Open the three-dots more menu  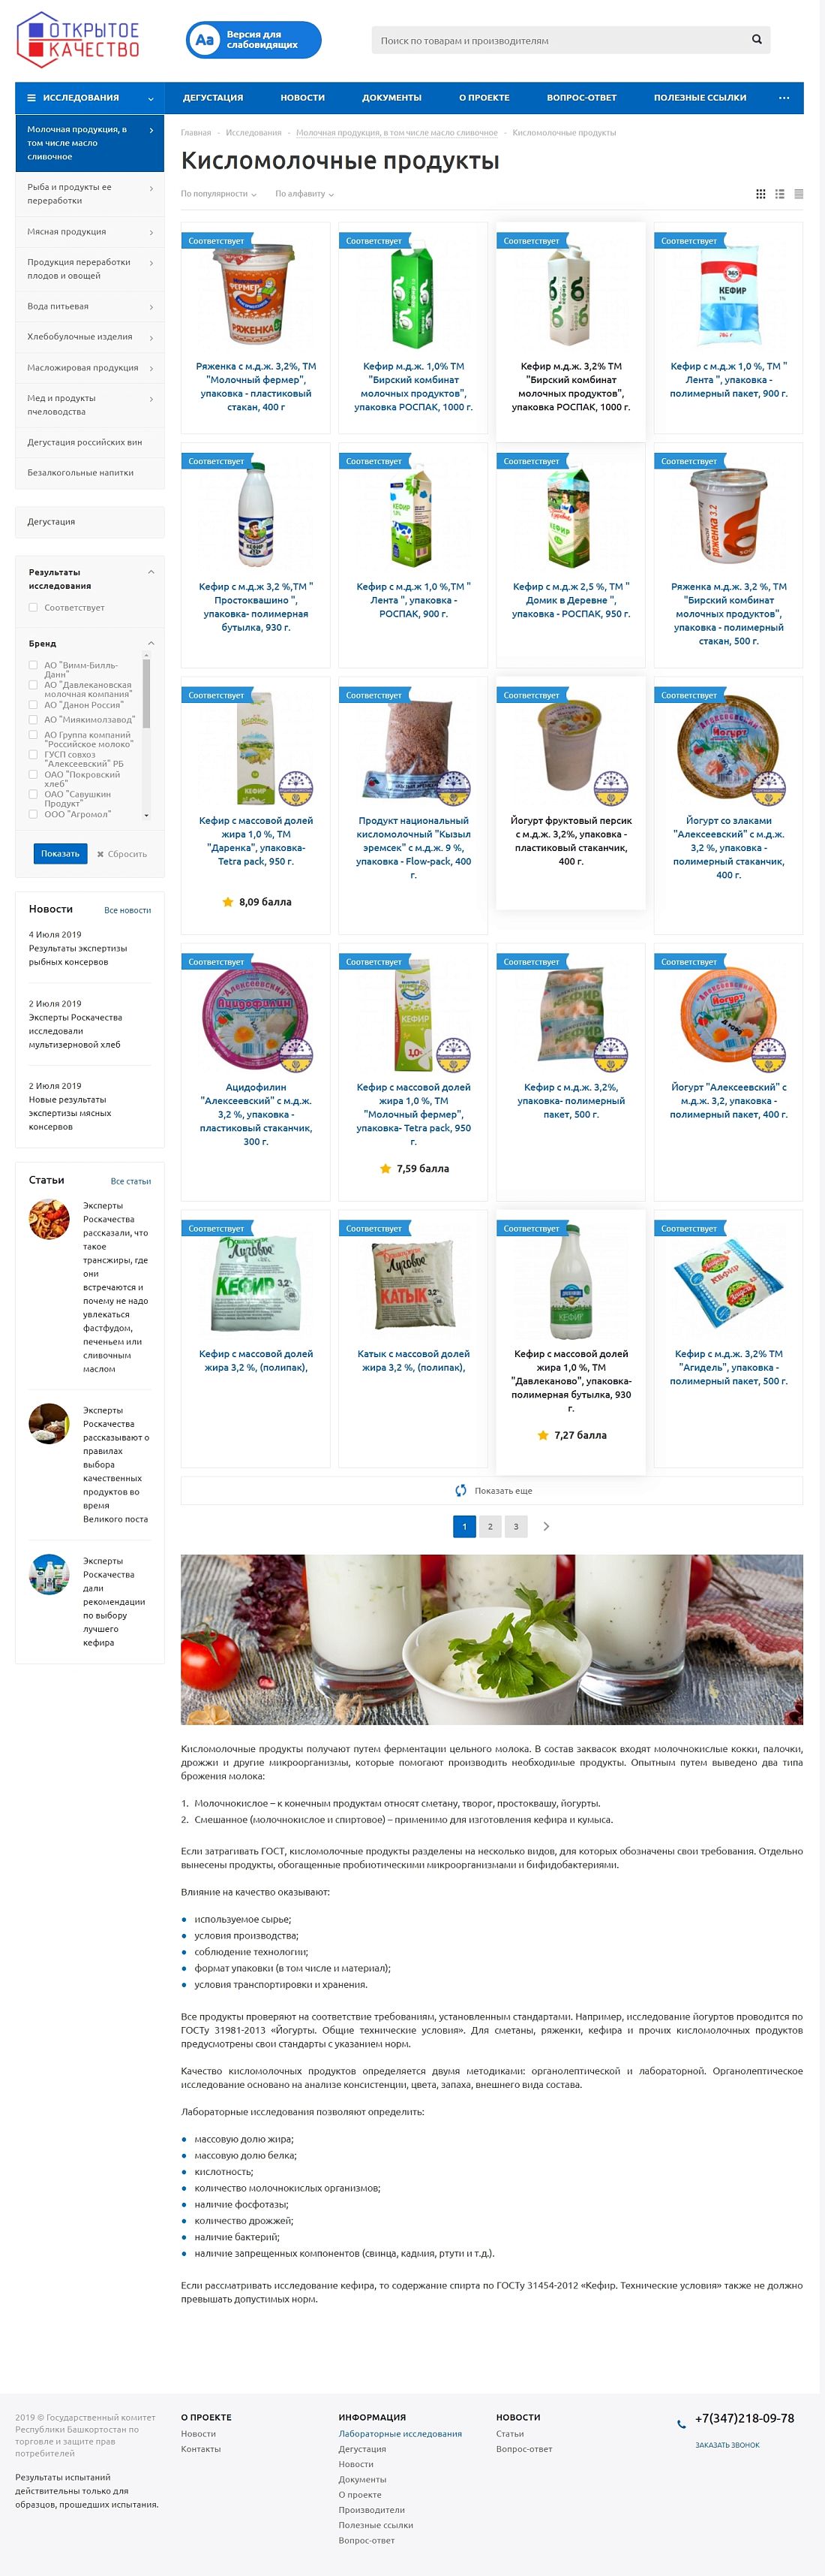(784, 98)
